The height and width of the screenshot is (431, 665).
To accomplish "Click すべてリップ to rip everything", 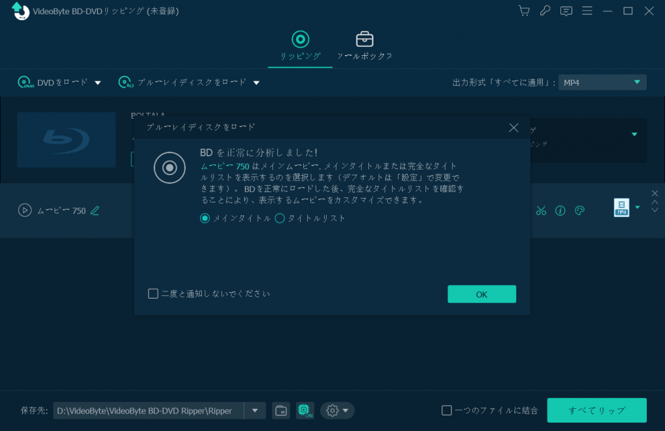I will (x=596, y=410).
